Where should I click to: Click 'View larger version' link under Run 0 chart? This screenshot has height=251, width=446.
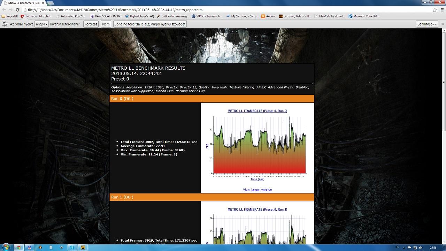(x=257, y=190)
